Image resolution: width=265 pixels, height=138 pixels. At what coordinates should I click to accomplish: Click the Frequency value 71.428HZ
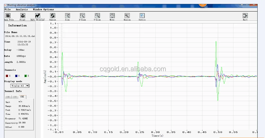click(23, 119)
